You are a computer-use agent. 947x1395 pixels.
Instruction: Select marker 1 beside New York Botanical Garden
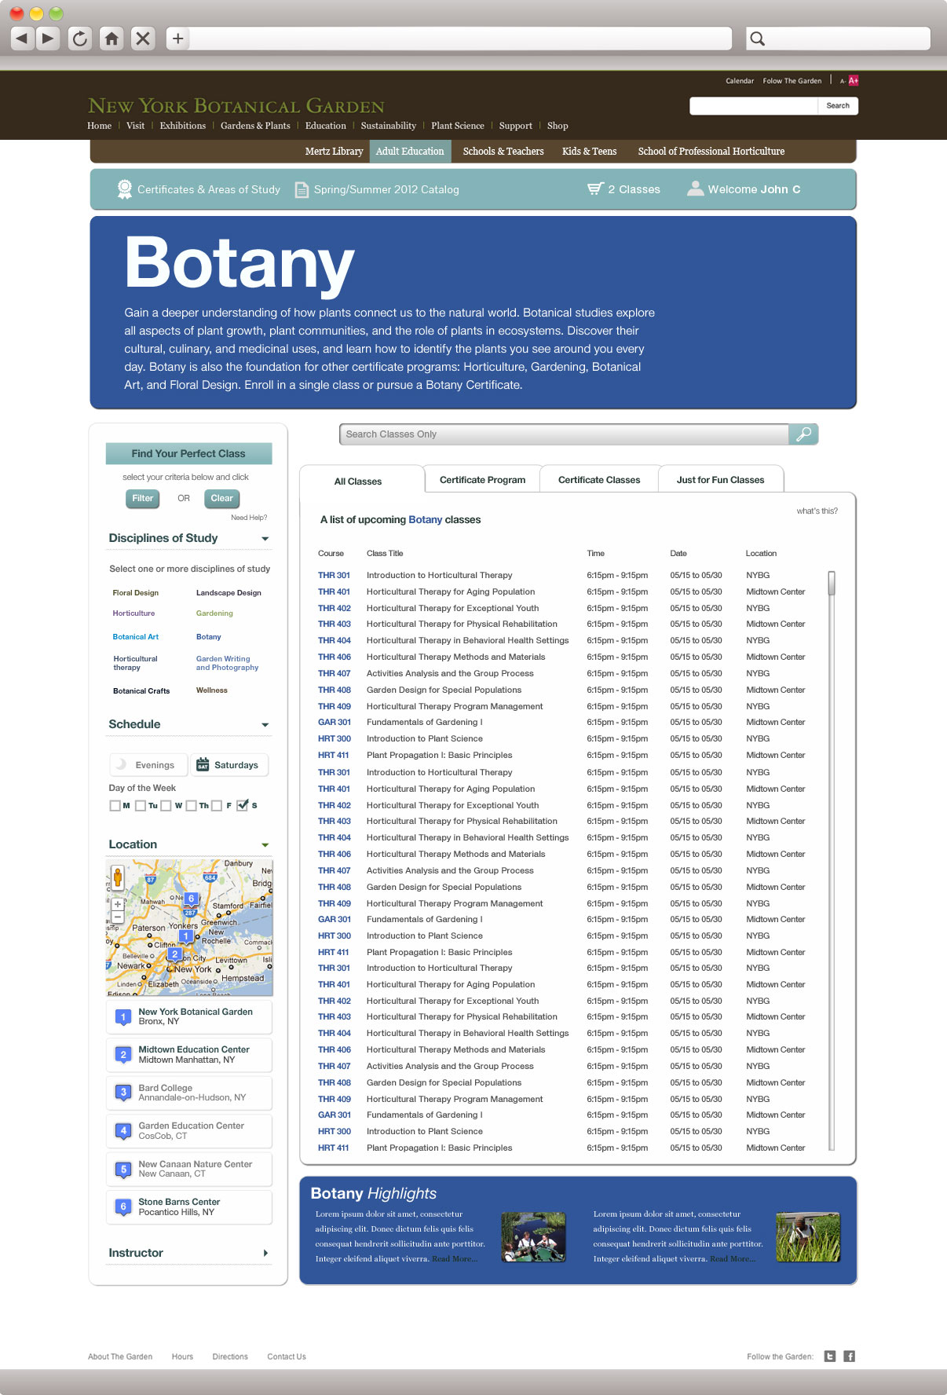tap(123, 1017)
